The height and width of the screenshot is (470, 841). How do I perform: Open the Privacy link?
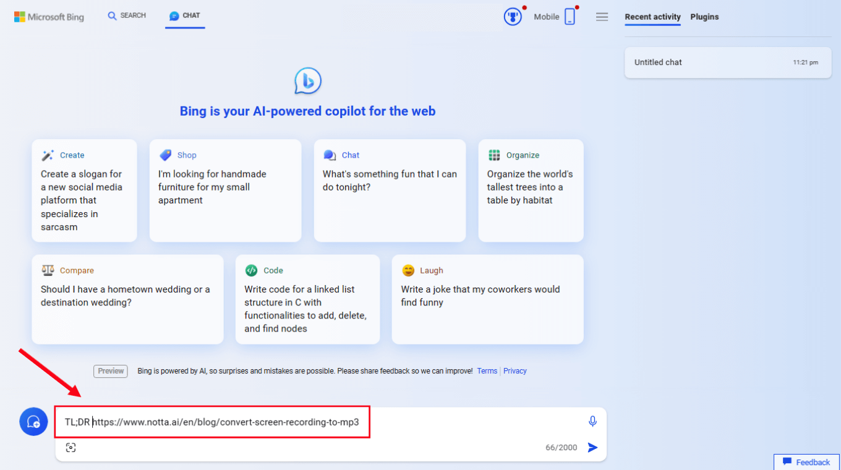[515, 371]
